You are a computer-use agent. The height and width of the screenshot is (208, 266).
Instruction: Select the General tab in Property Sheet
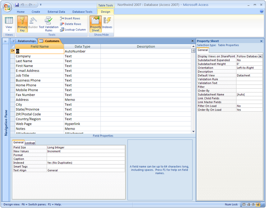pos(203,50)
